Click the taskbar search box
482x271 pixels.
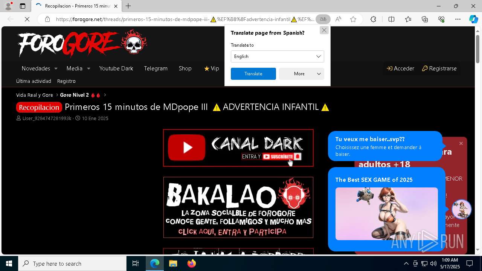[x=72, y=263]
